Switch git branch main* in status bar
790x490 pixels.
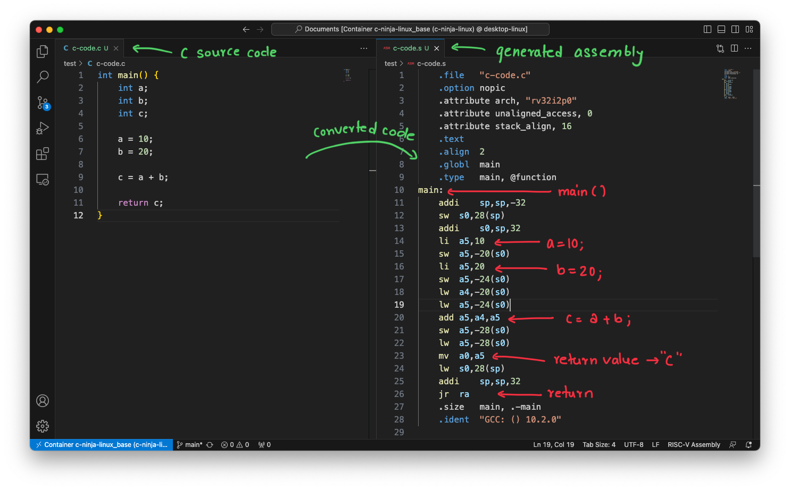click(x=189, y=445)
